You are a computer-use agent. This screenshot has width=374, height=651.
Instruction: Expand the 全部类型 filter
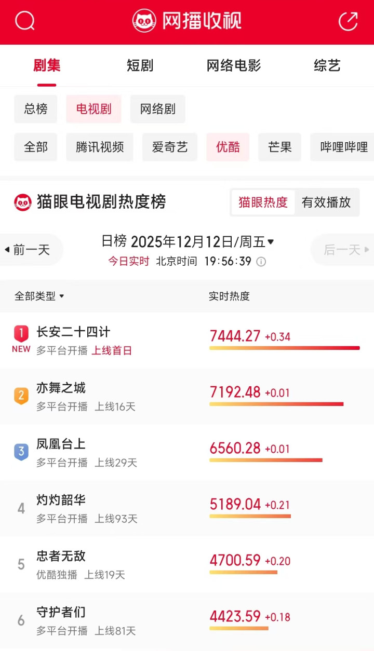[39, 296]
